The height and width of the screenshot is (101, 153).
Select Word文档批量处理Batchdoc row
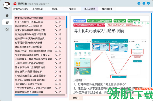(40, 80)
